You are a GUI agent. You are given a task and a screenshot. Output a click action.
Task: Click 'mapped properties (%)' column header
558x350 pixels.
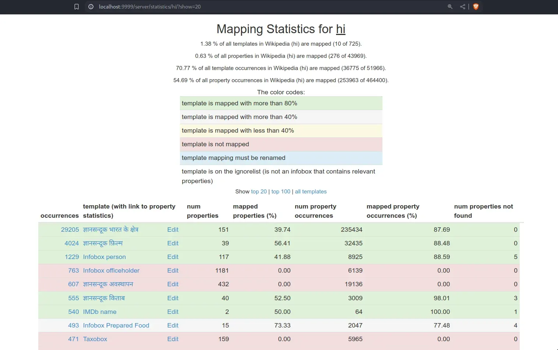255,211
